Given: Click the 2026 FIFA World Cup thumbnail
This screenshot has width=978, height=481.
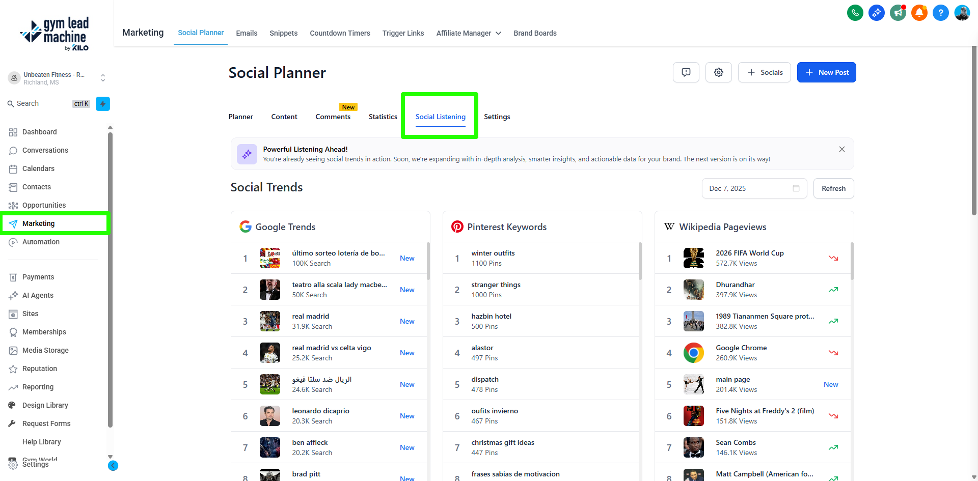Looking at the screenshot, I should [x=694, y=258].
